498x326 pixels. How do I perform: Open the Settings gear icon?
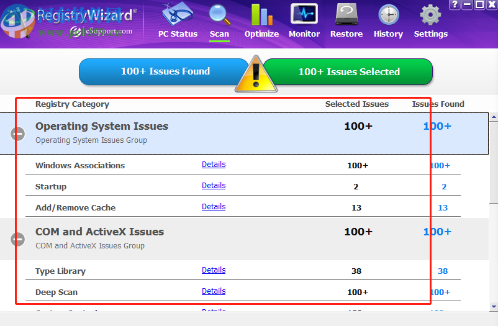click(x=430, y=15)
